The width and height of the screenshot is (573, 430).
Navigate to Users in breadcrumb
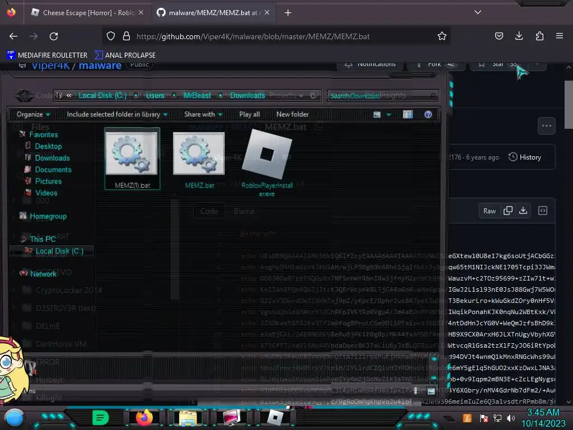(x=156, y=95)
